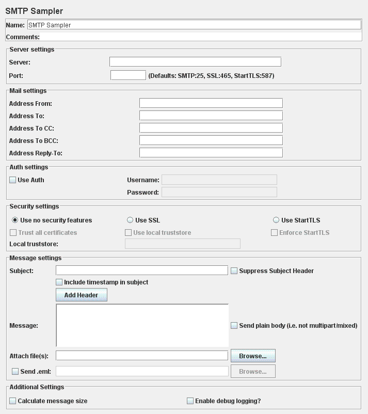The width and height of the screenshot is (368, 414).
Task: Click Browse for Attach file(s)
Action: click(x=253, y=356)
